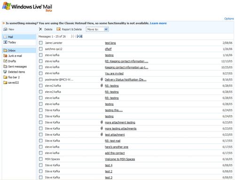Click the date 12/13/05
The width and height of the screenshot is (235, 180).
pos(227,61)
